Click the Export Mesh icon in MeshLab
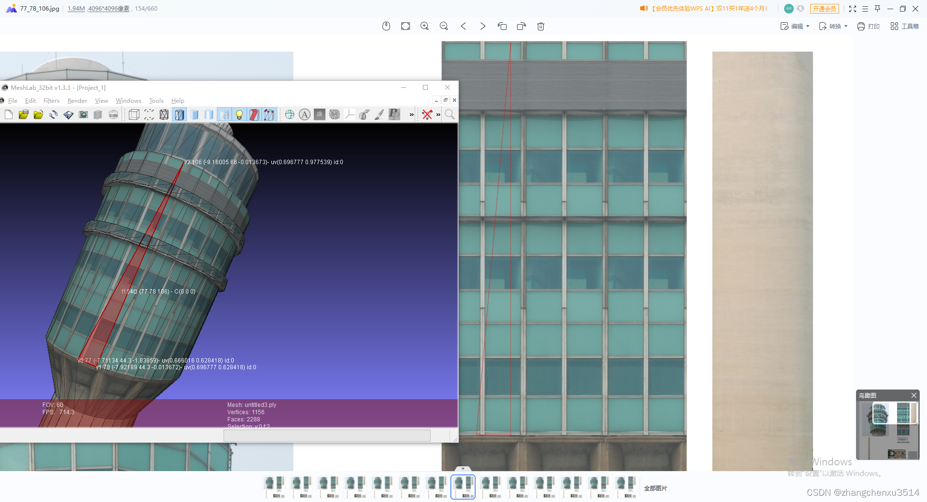Image resolution: width=927 pixels, height=502 pixels. click(x=68, y=114)
